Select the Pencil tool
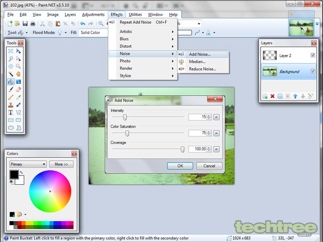Image resolution: width=323 pixels, height=242 pixels. [11, 97]
